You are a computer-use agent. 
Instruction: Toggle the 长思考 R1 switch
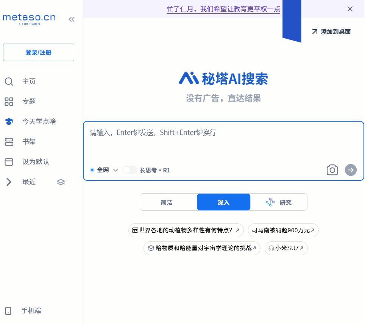point(130,170)
